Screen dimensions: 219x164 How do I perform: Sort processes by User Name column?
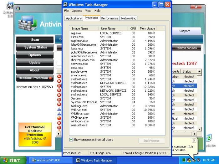[x=113, y=28]
